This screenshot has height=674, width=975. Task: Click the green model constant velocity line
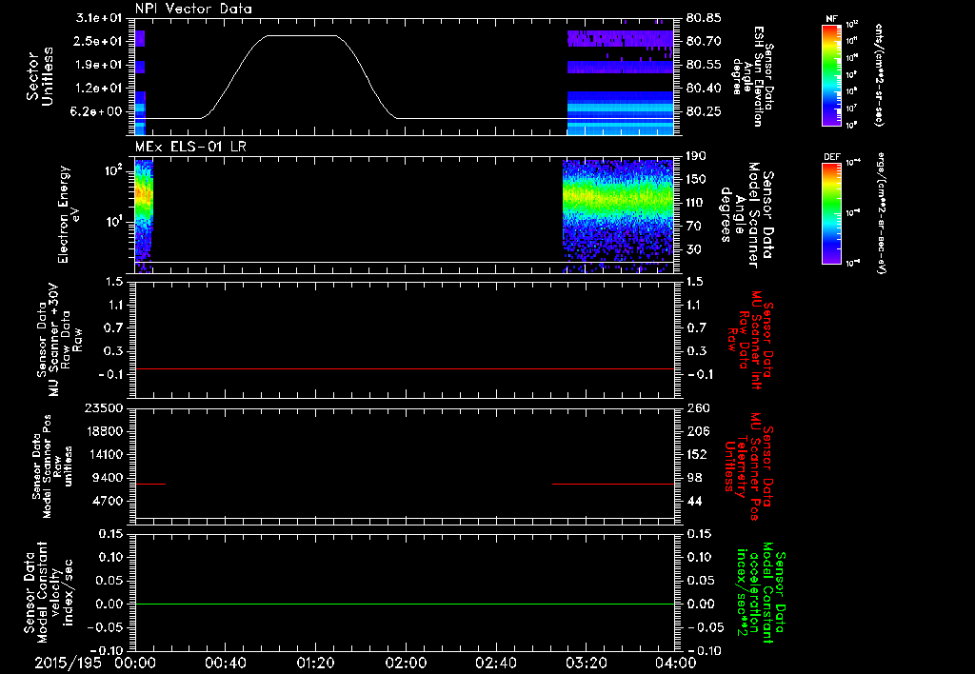(404, 604)
